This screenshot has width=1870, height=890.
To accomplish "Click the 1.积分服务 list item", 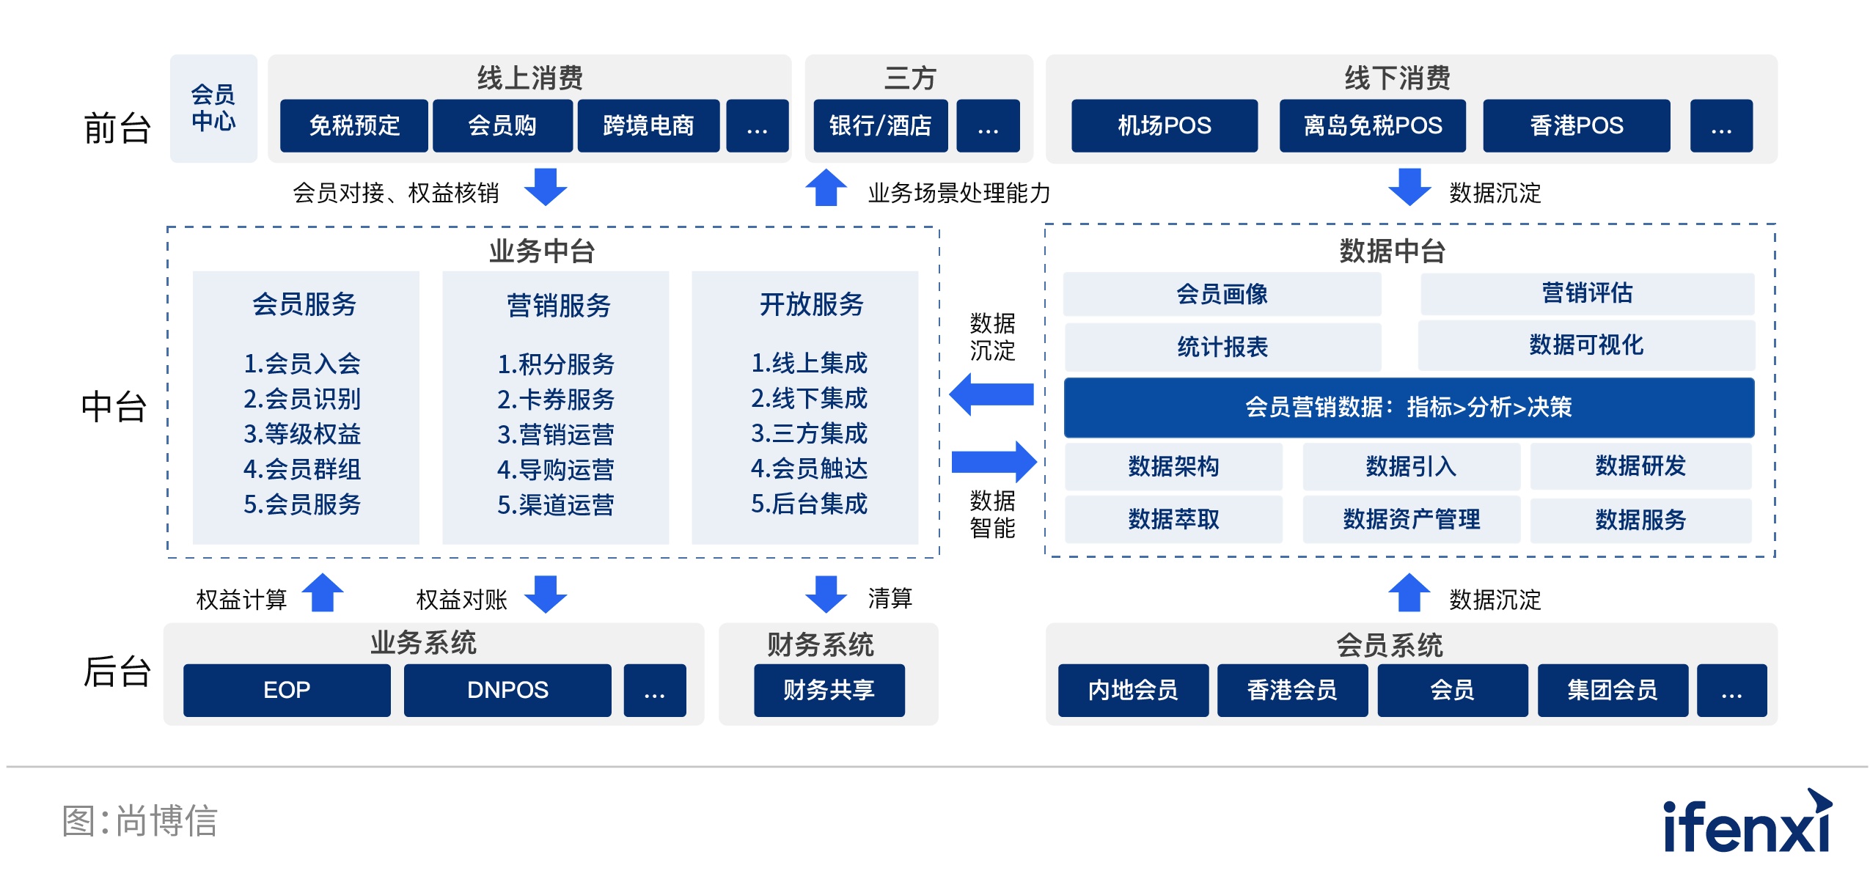I will point(556,364).
